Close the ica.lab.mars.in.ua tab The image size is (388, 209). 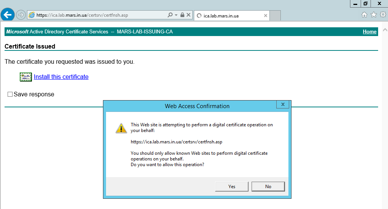[266, 16]
